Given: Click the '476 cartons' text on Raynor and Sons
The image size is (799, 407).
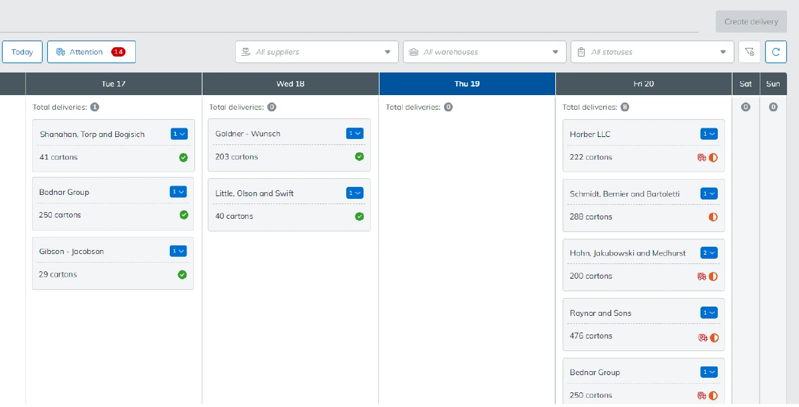Looking at the screenshot, I should pyautogui.click(x=591, y=337).
